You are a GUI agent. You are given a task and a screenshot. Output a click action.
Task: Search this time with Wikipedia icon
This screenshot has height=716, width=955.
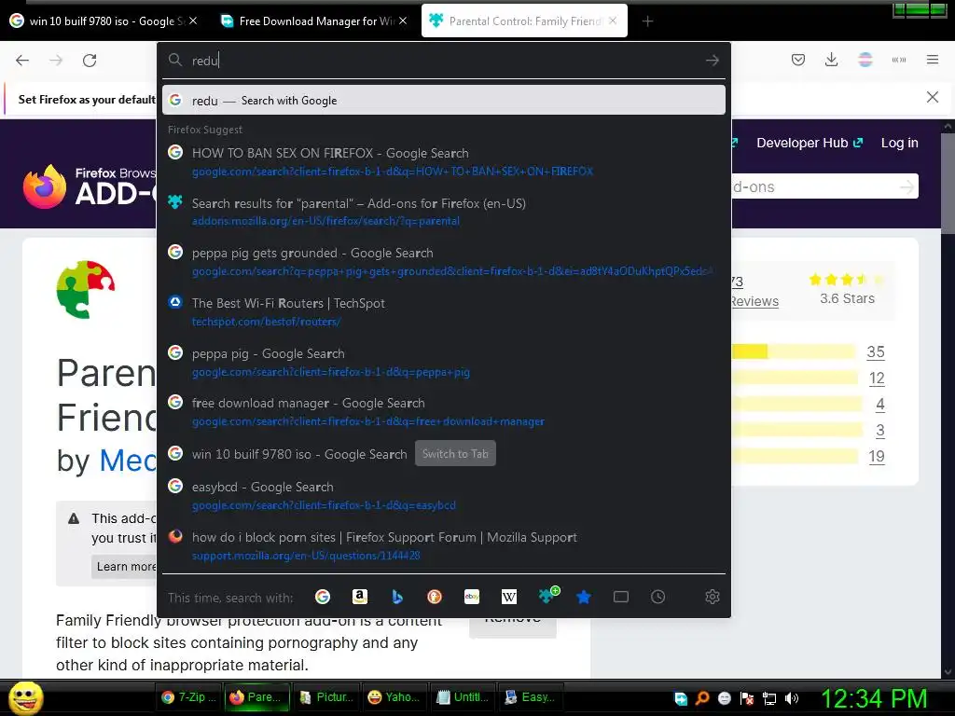tap(508, 597)
